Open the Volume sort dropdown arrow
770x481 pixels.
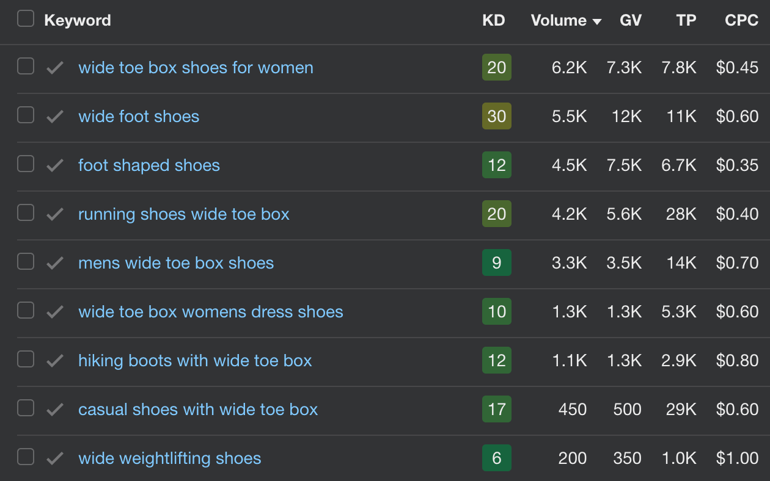coord(597,21)
